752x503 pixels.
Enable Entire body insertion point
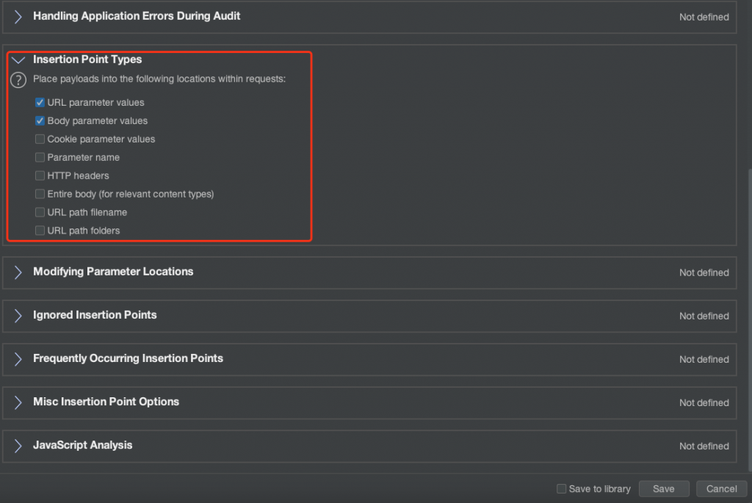point(40,194)
